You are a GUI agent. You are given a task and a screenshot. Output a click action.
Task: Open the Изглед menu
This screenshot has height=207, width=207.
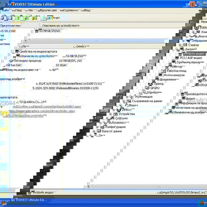16,10
